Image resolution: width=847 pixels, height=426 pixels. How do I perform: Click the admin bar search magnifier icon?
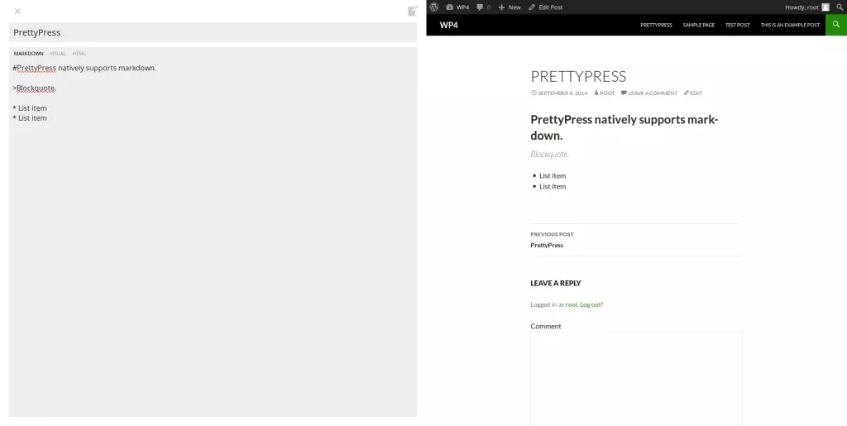tap(840, 7)
